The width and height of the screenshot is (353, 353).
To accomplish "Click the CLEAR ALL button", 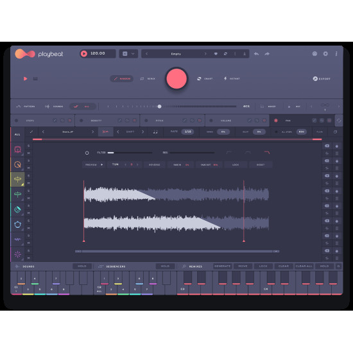I will (304, 266).
